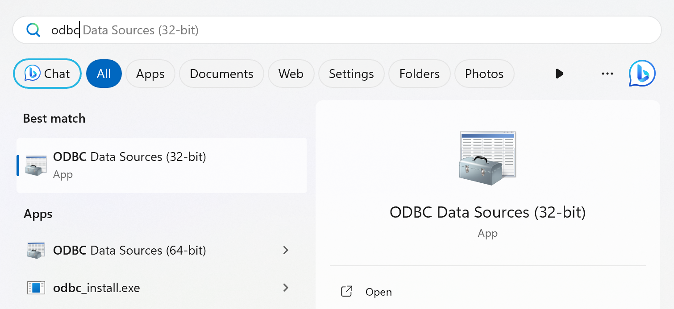Screen dimensions: 674x309
Task: Show only Photos results
Action: pos(484,74)
